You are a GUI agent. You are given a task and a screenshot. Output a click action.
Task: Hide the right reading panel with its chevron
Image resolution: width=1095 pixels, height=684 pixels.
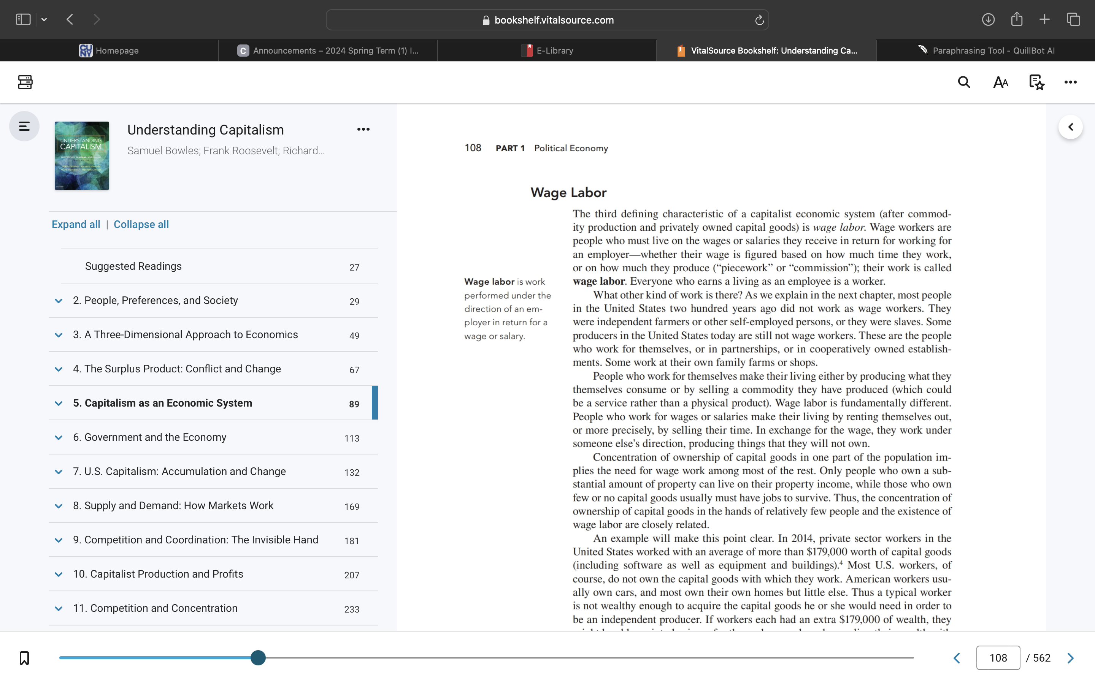click(1071, 127)
